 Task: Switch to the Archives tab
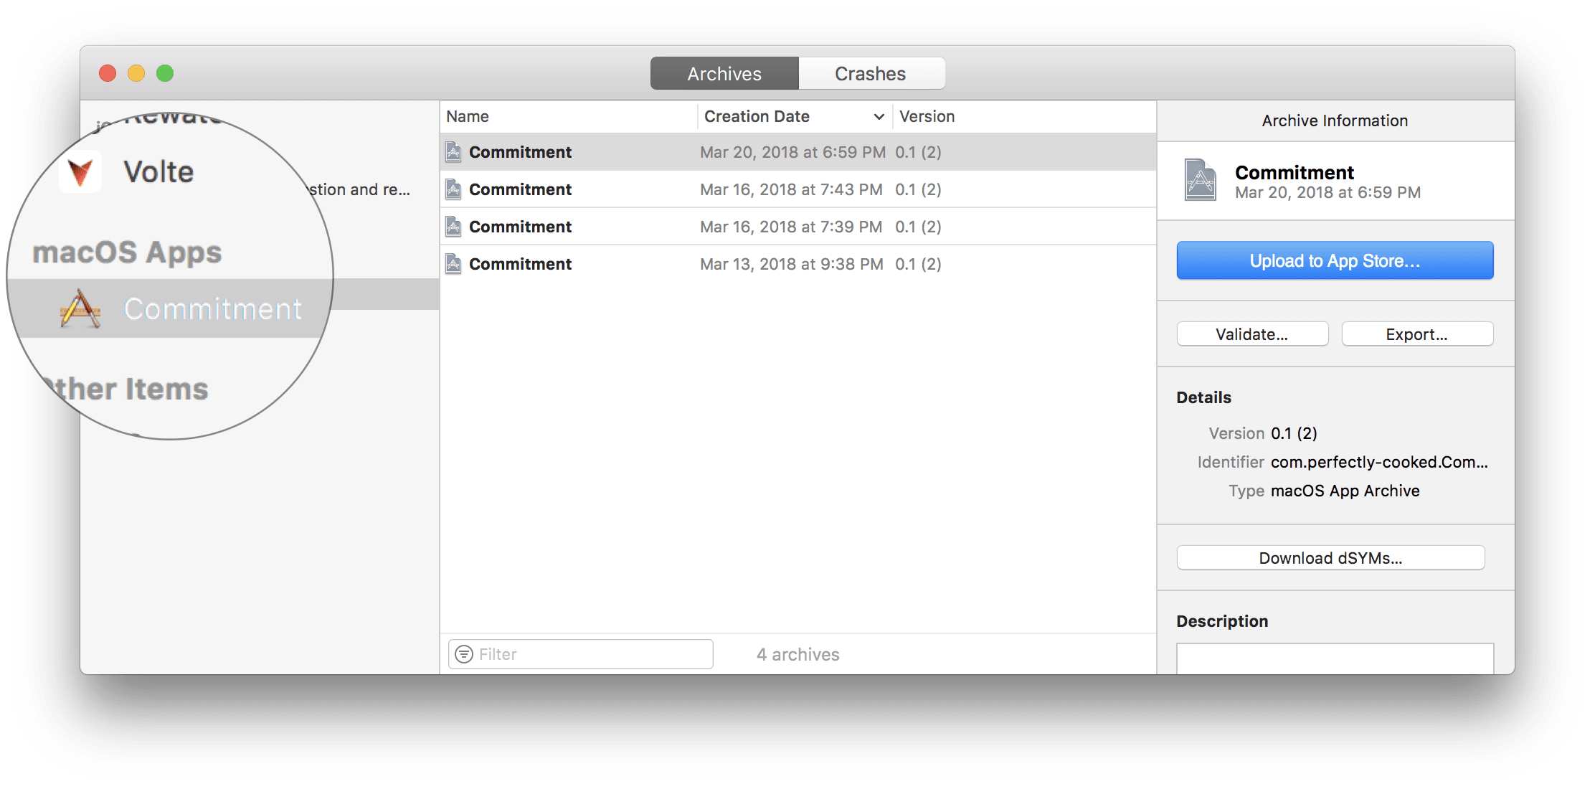724,74
